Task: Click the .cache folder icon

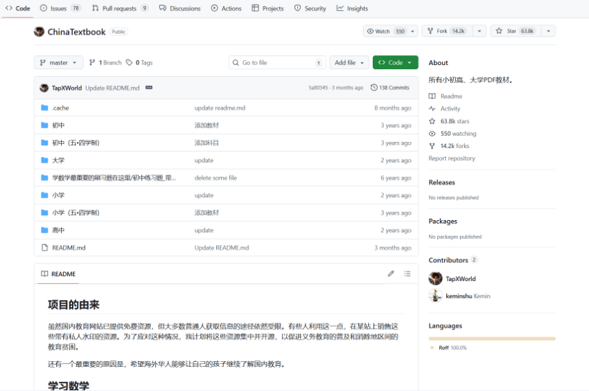Action: tap(44, 108)
